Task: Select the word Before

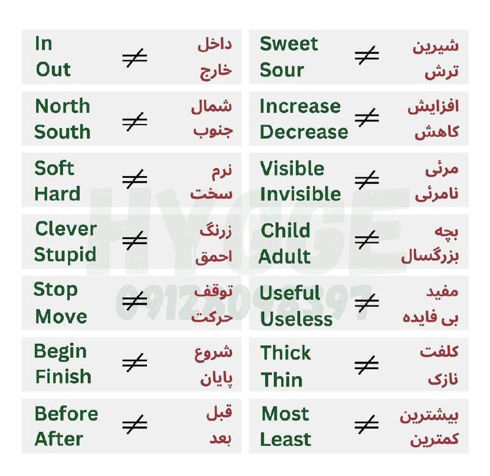Action: click(x=66, y=413)
